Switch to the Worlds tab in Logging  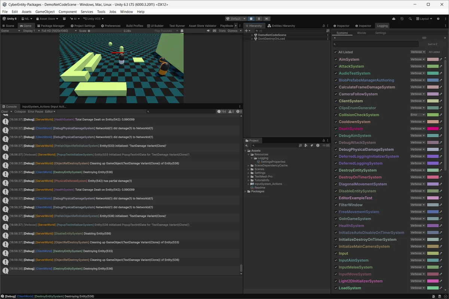(361, 33)
